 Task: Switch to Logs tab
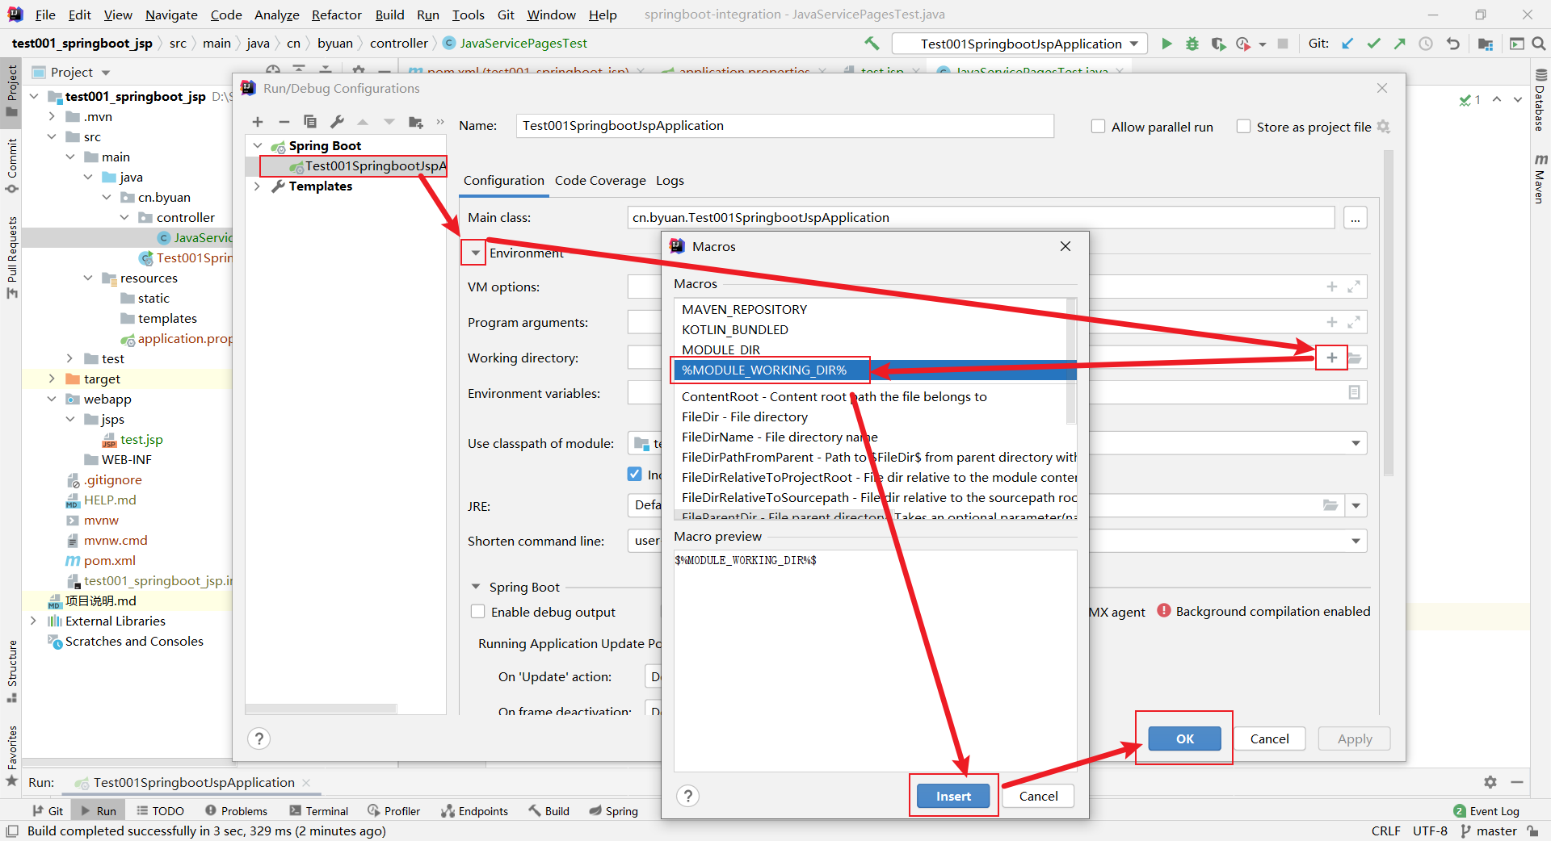tap(670, 181)
